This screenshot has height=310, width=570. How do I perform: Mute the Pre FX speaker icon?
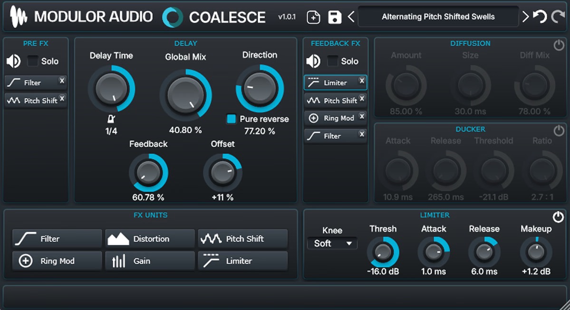coord(14,61)
